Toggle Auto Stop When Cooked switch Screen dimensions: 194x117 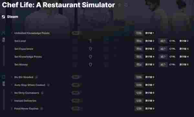click(x=76, y=85)
